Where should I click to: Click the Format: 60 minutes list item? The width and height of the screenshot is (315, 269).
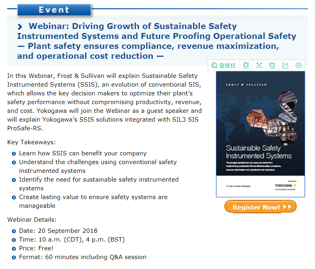click(82, 257)
